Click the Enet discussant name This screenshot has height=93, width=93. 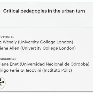click(9, 64)
